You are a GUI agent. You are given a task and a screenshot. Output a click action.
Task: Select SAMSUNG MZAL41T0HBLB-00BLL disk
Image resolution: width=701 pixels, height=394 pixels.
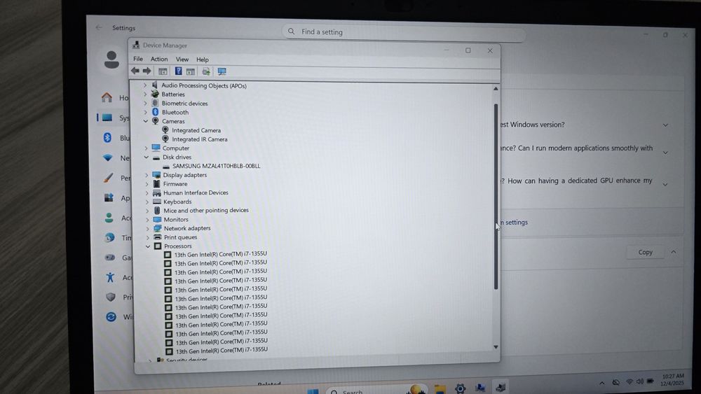pyautogui.click(x=217, y=166)
